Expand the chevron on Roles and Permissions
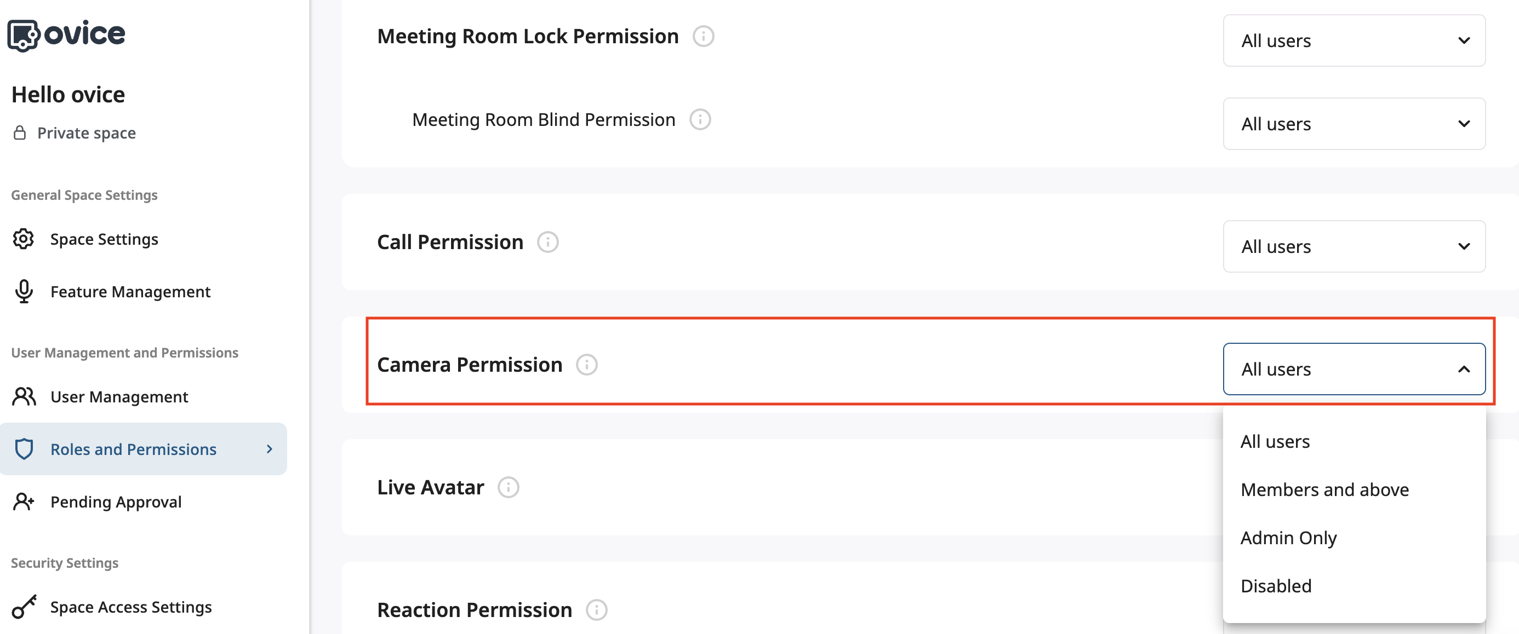This screenshot has width=1519, height=634. [270, 449]
